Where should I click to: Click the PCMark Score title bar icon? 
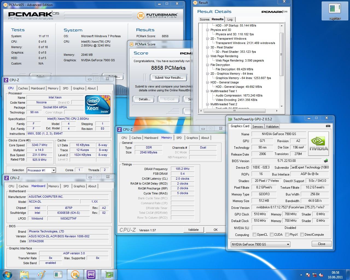coord(132,44)
